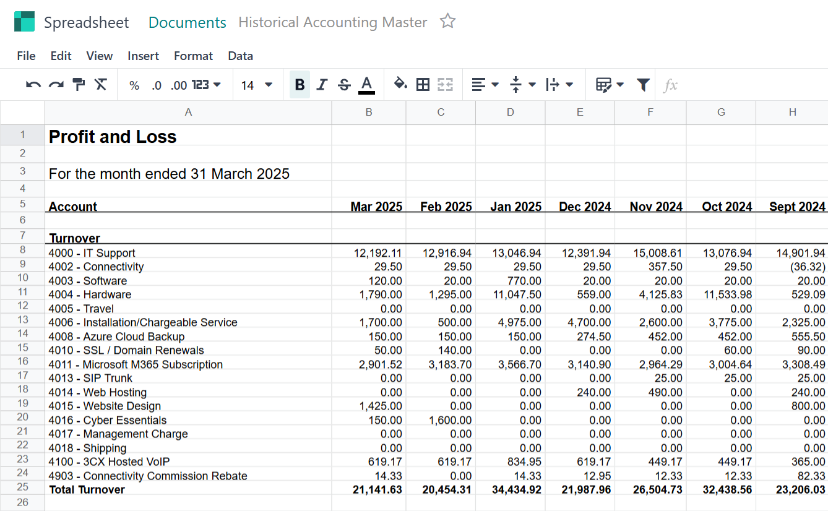
Task: Go to the Documents link
Action: (188, 23)
